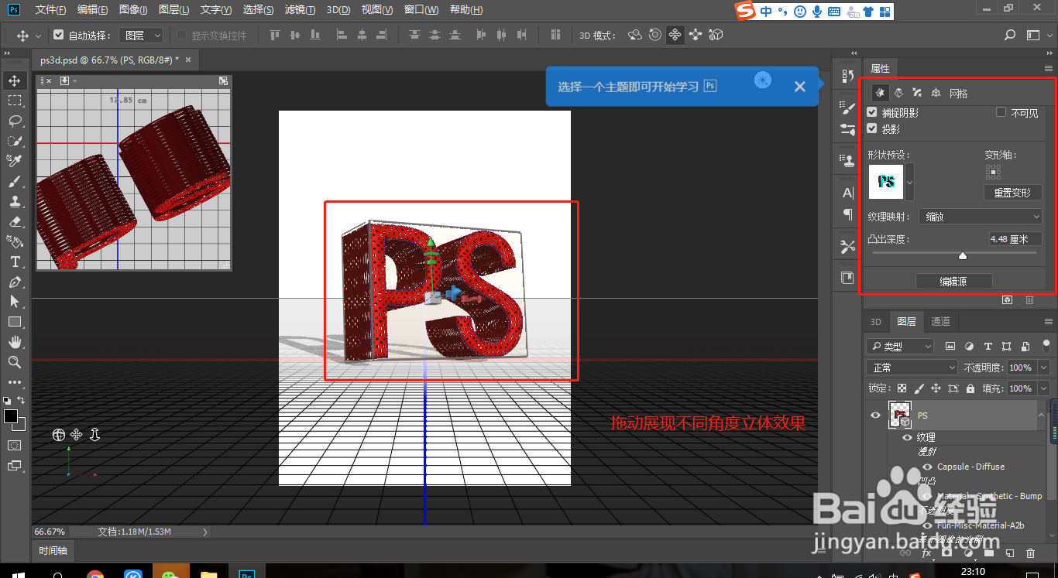This screenshot has height=578, width=1058.
Task: Select the Quick Selection tool
Action: point(15,141)
